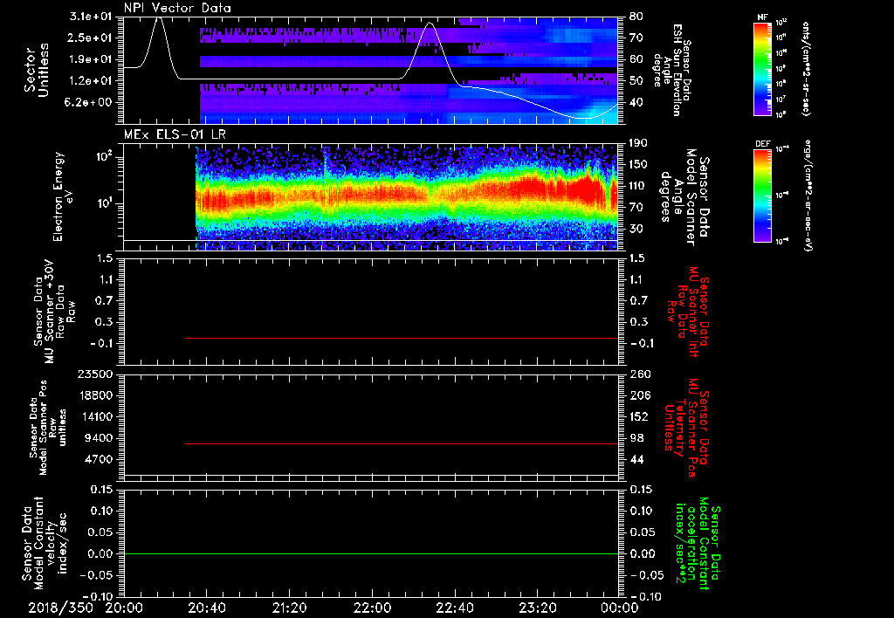Image resolution: width=894 pixels, height=618 pixels.
Task: Click the red MU Scanner +30V trace line
Action: (402, 338)
